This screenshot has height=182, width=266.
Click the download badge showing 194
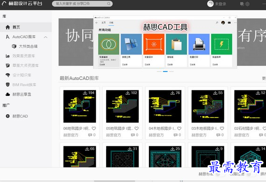[88, 93]
